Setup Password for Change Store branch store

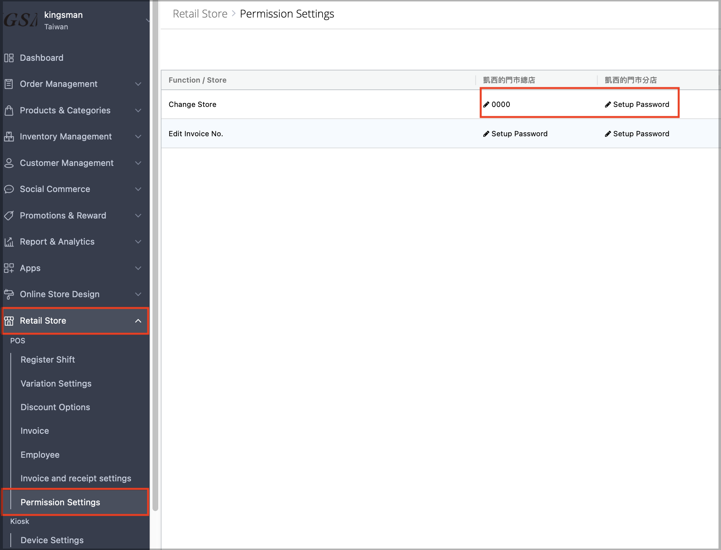(637, 104)
